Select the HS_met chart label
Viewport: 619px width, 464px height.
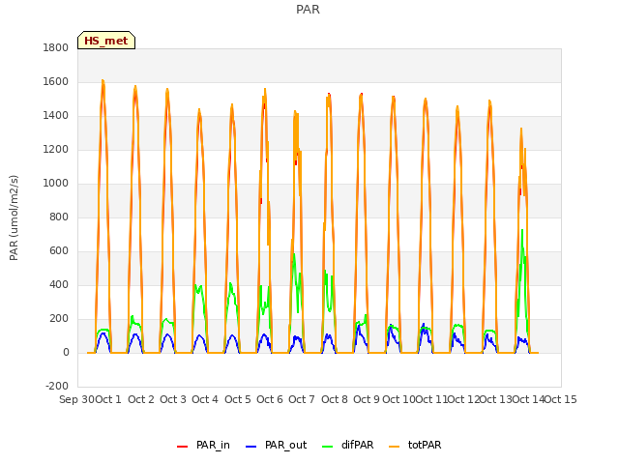tap(106, 41)
